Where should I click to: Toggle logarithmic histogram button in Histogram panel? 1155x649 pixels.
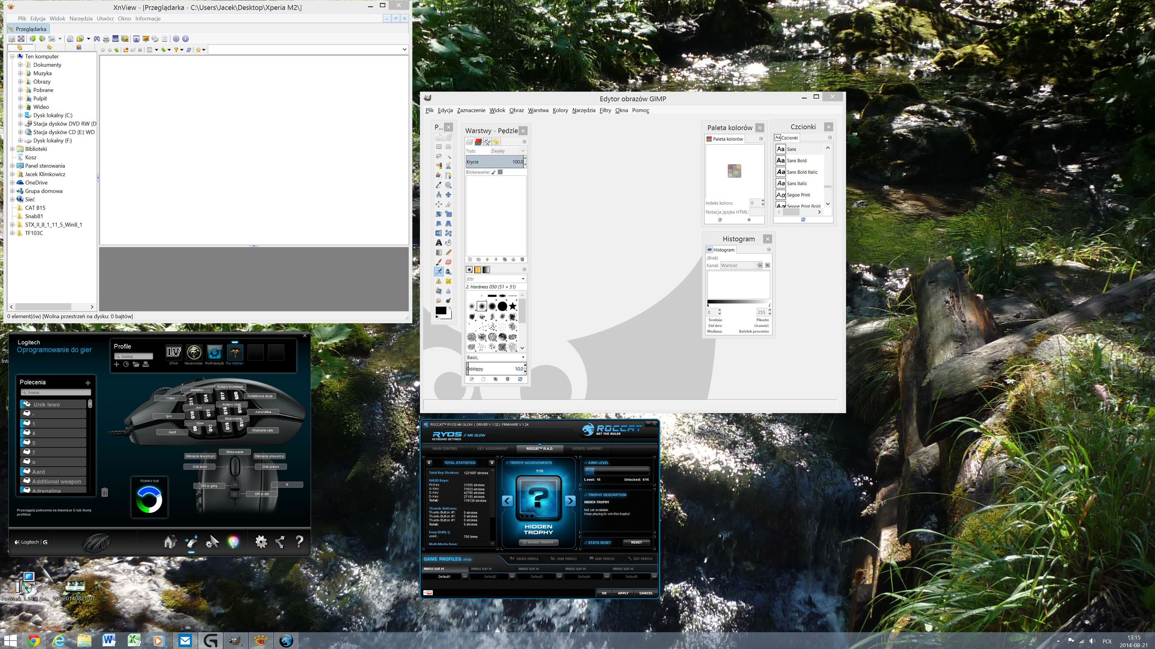click(x=767, y=265)
